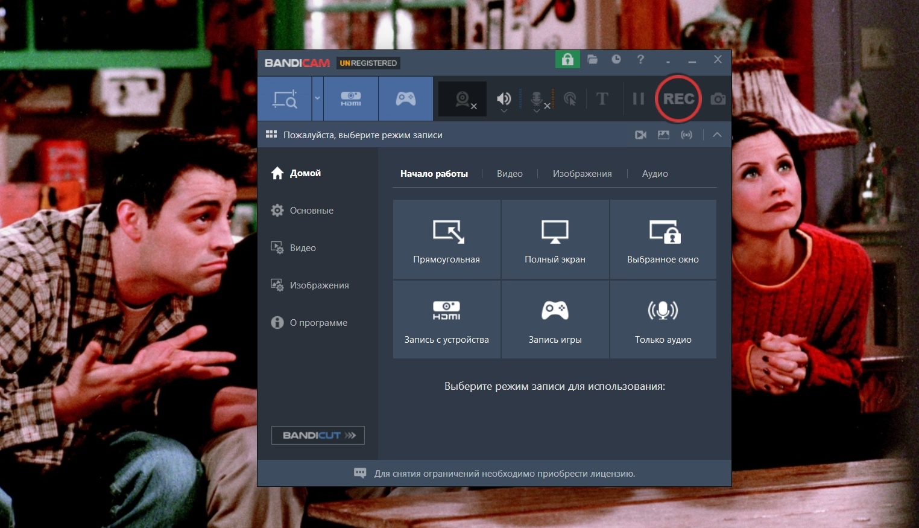Image resolution: width=919 pixels, height=528 pixels.
Task: Toggle mouse click effects cursor icon
Action: tap(570, 99)
